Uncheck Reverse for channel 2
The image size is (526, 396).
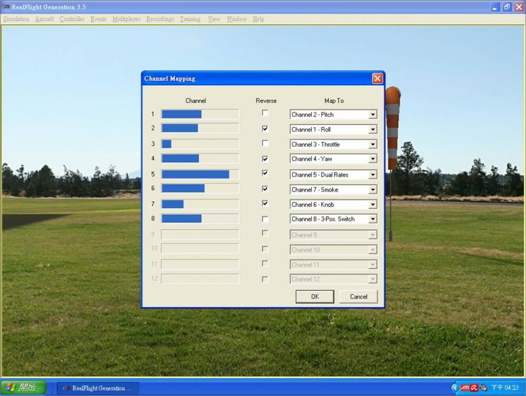[x=265, y=129]
